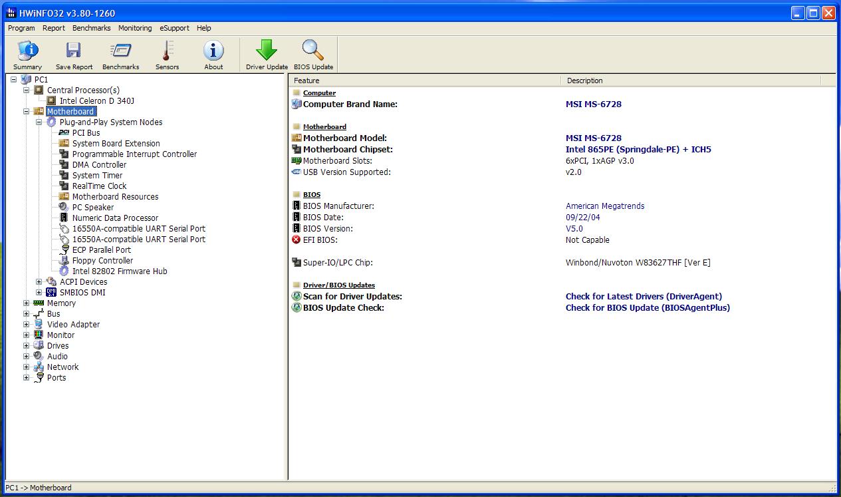841x497 pixels.
Task: Collapse Plug-and-Play System Nodes
Action: pos(39,122)
